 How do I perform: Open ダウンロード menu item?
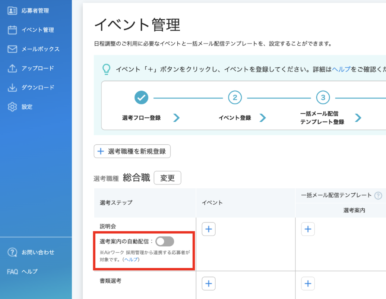pyautogui.click(x=38, y=88)
